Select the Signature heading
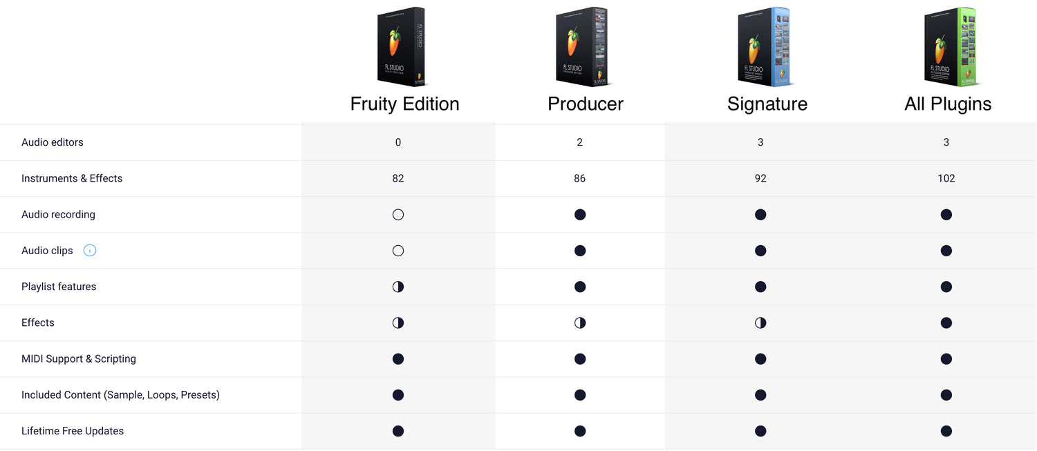This screenshot has height=451, width=1037. [x=767, y=104]
